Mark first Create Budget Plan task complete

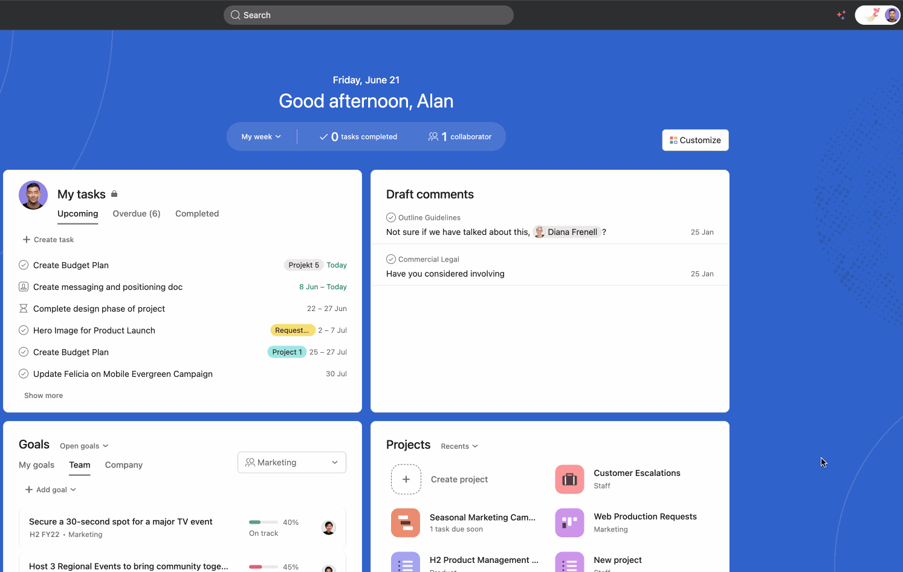24,265
